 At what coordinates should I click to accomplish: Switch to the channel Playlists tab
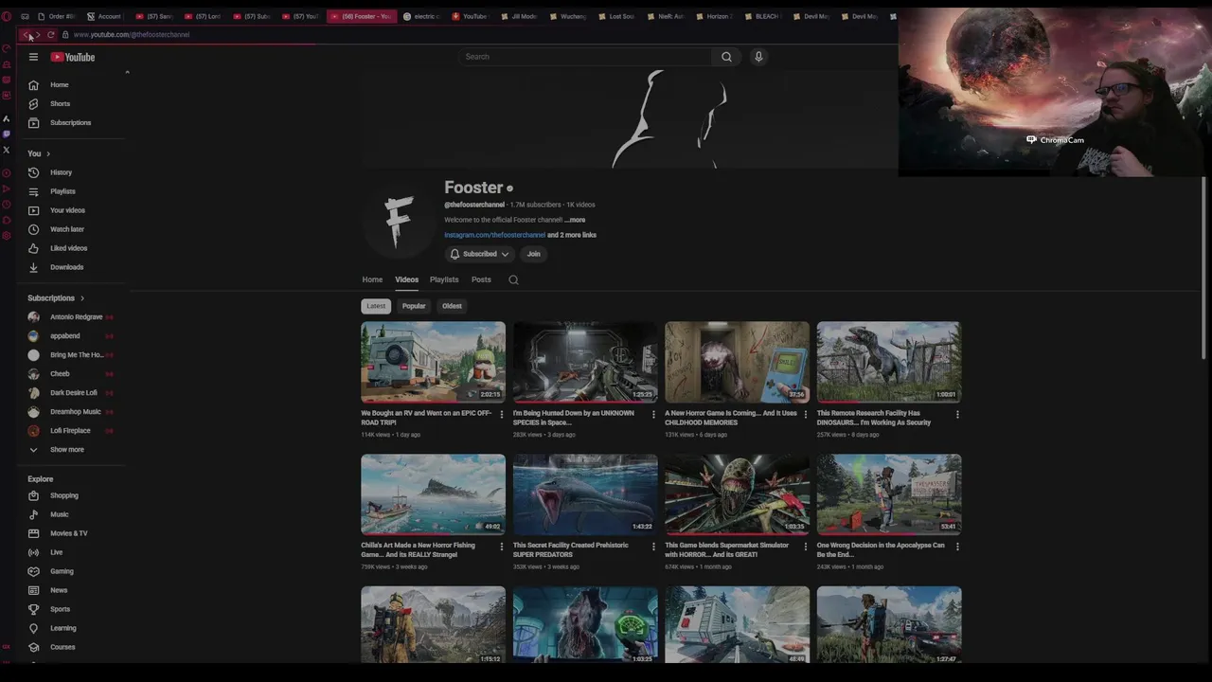point(444,279)
